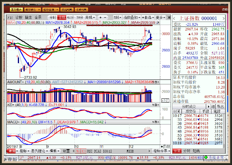Click the previous stock arrow beside 上证指数
232x165 pixels.
174,19
